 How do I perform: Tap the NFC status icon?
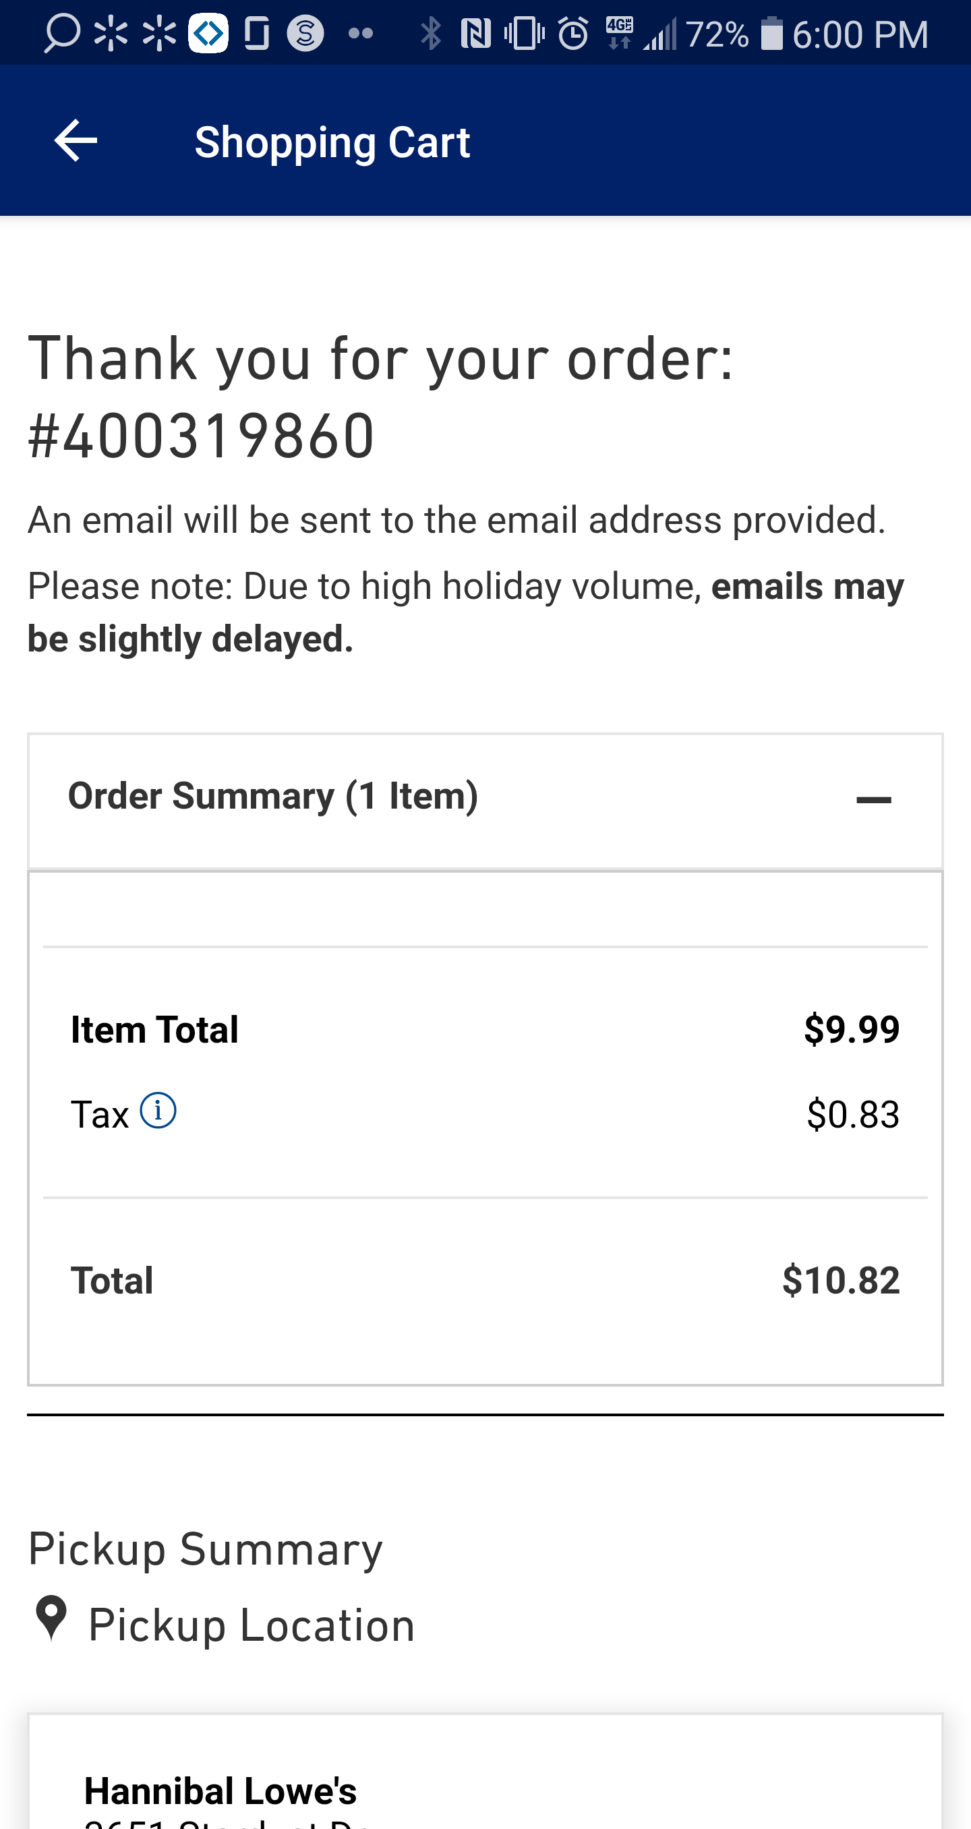[x=475, y=33]
